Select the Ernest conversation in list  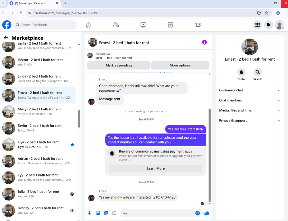(38, 95)
